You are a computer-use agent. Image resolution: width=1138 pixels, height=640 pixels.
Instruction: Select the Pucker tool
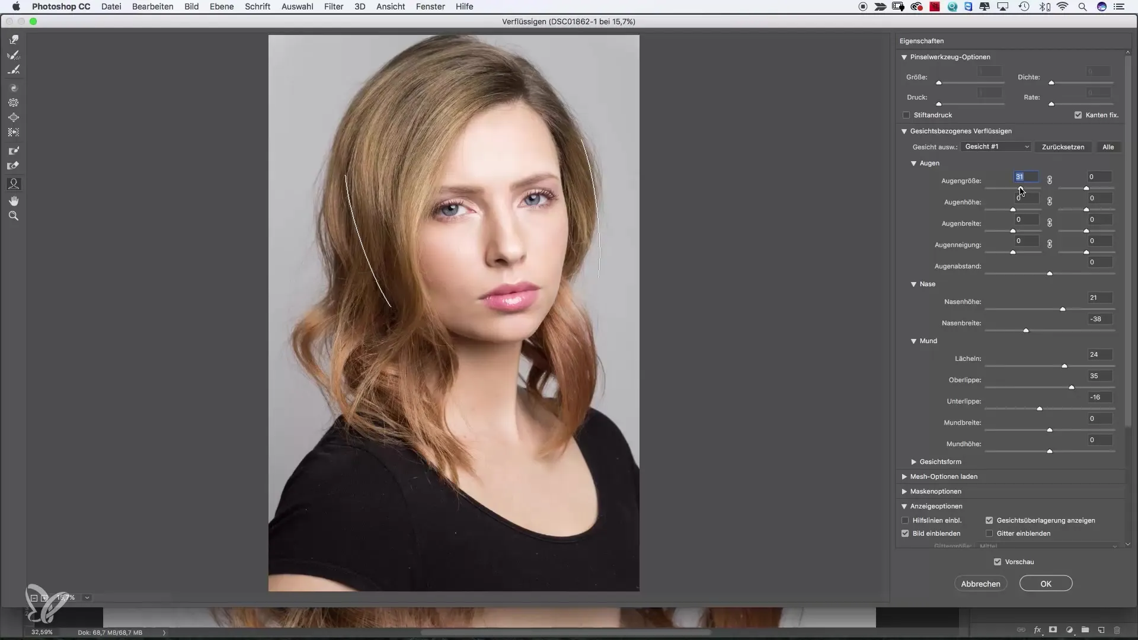point(14,103)
